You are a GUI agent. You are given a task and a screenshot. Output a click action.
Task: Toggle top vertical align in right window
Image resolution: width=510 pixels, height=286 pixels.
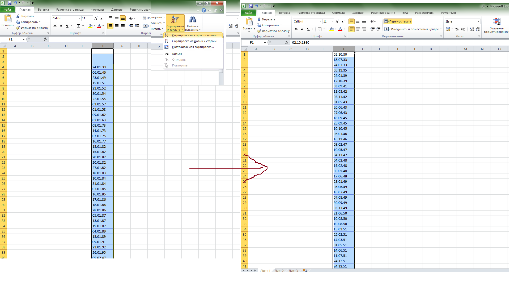click(351, 21)
